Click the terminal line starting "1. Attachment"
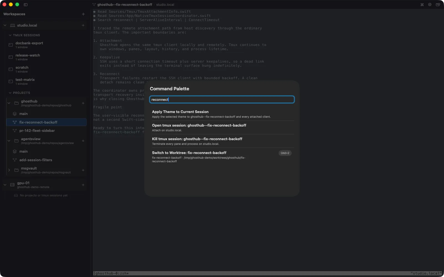The width and height of the screenshot is (444, 277). coord(108,41)
